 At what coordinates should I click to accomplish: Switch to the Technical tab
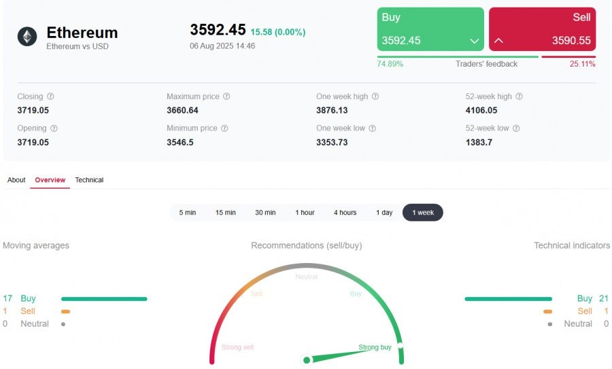coord(89,180)
